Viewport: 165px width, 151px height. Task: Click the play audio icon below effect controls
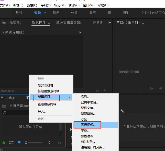(97, 91)
